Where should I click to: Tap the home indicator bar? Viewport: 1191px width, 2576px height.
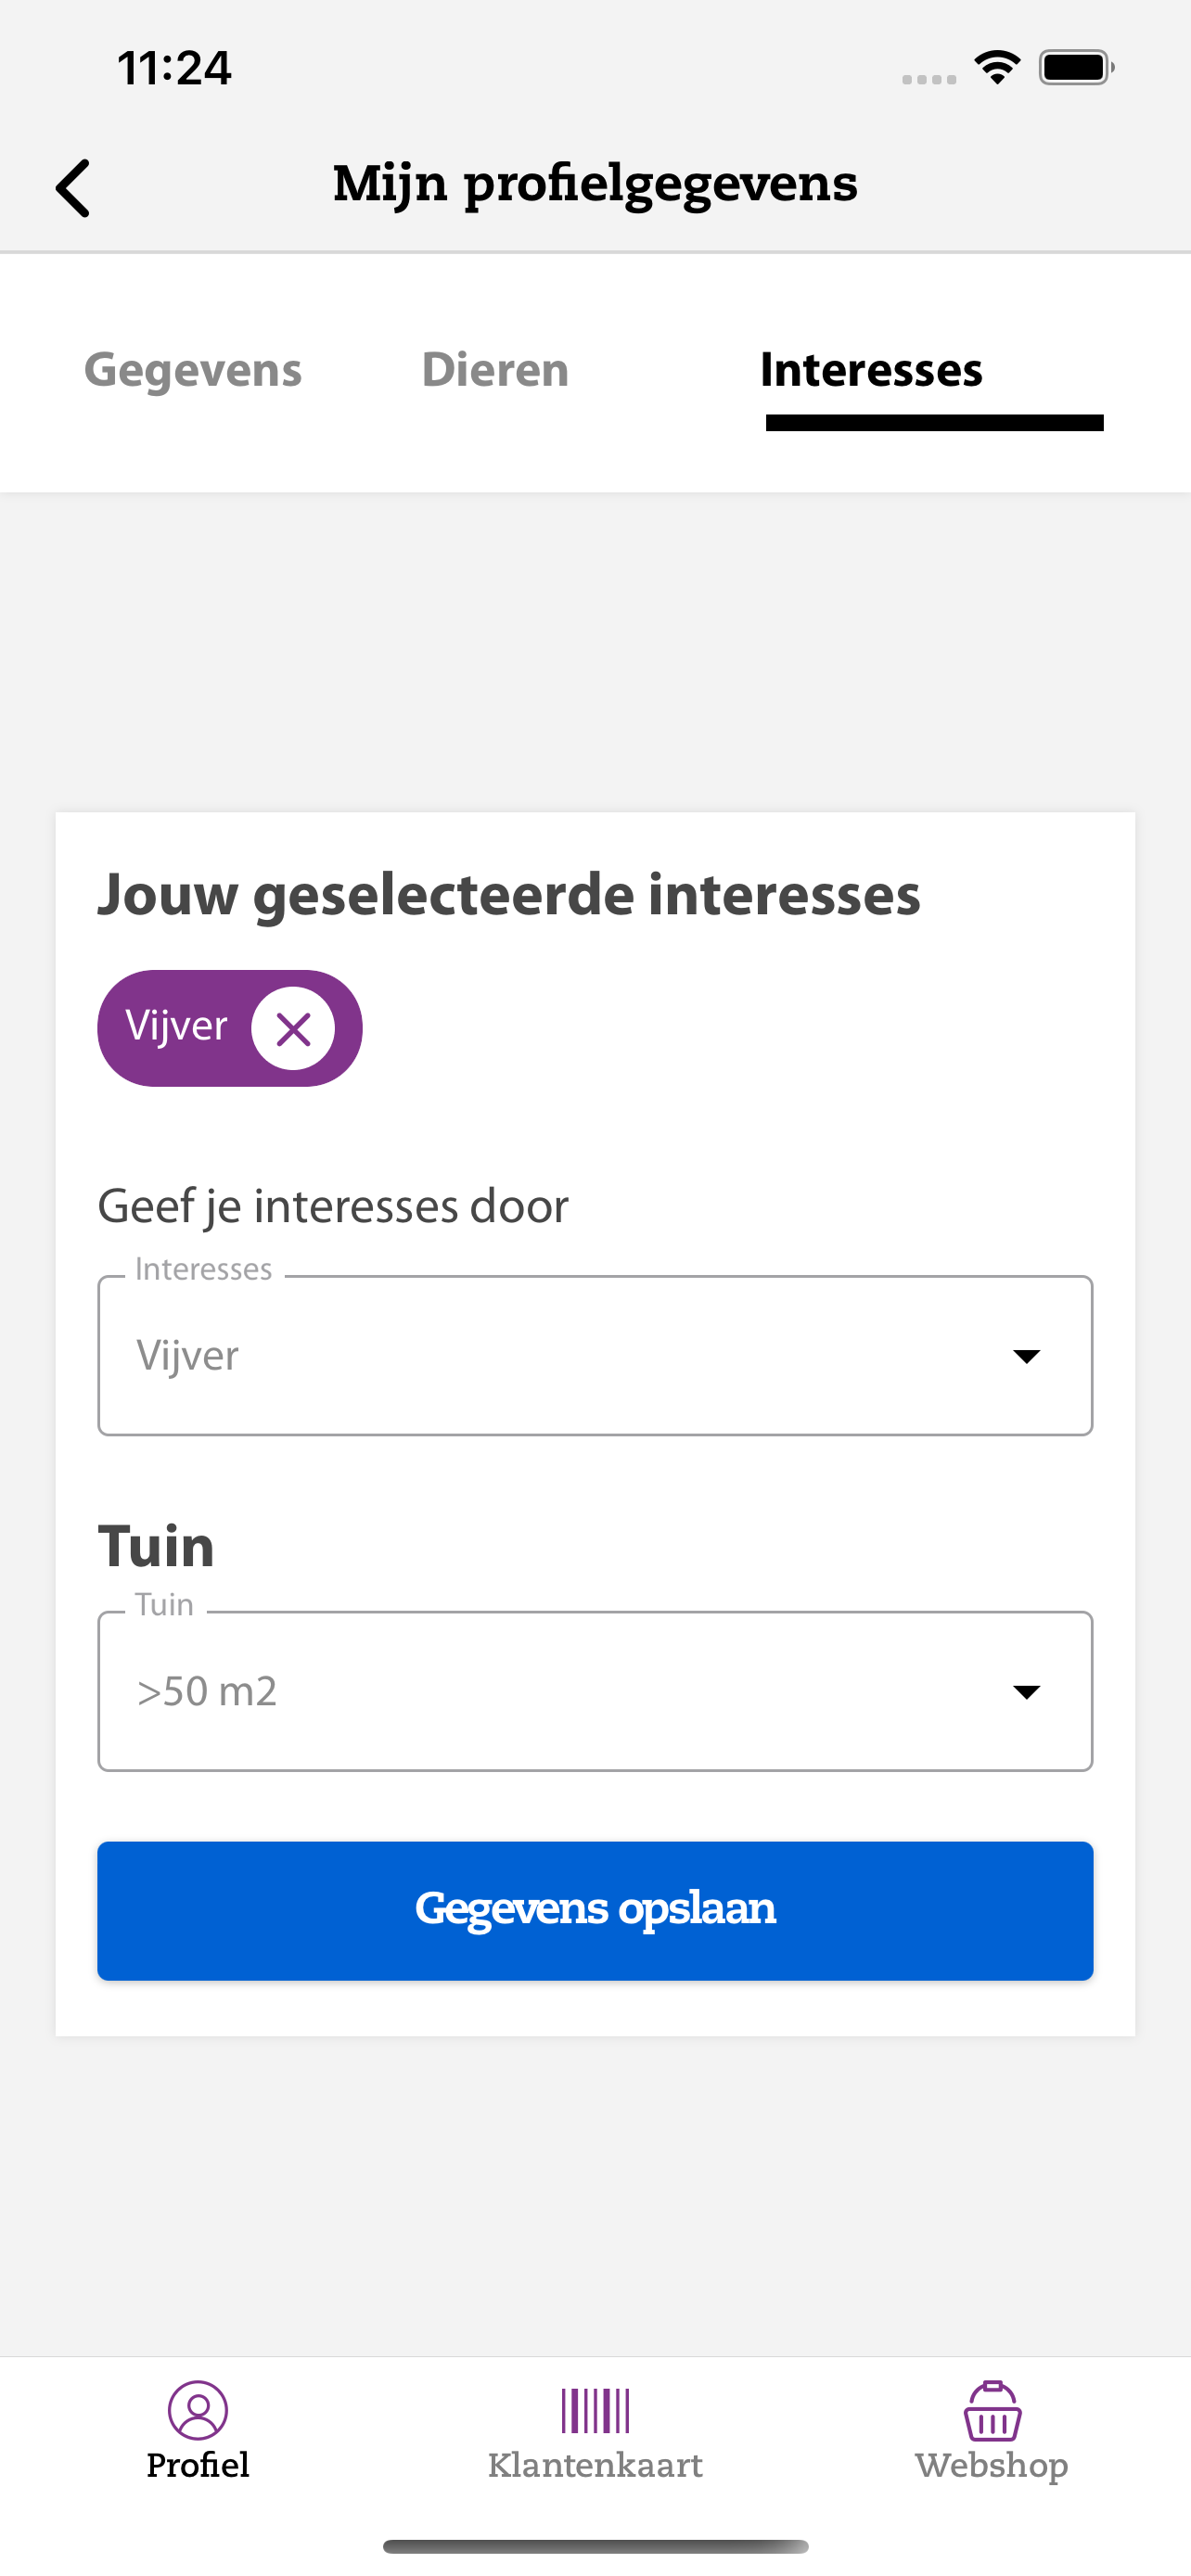coord(595,2546)
